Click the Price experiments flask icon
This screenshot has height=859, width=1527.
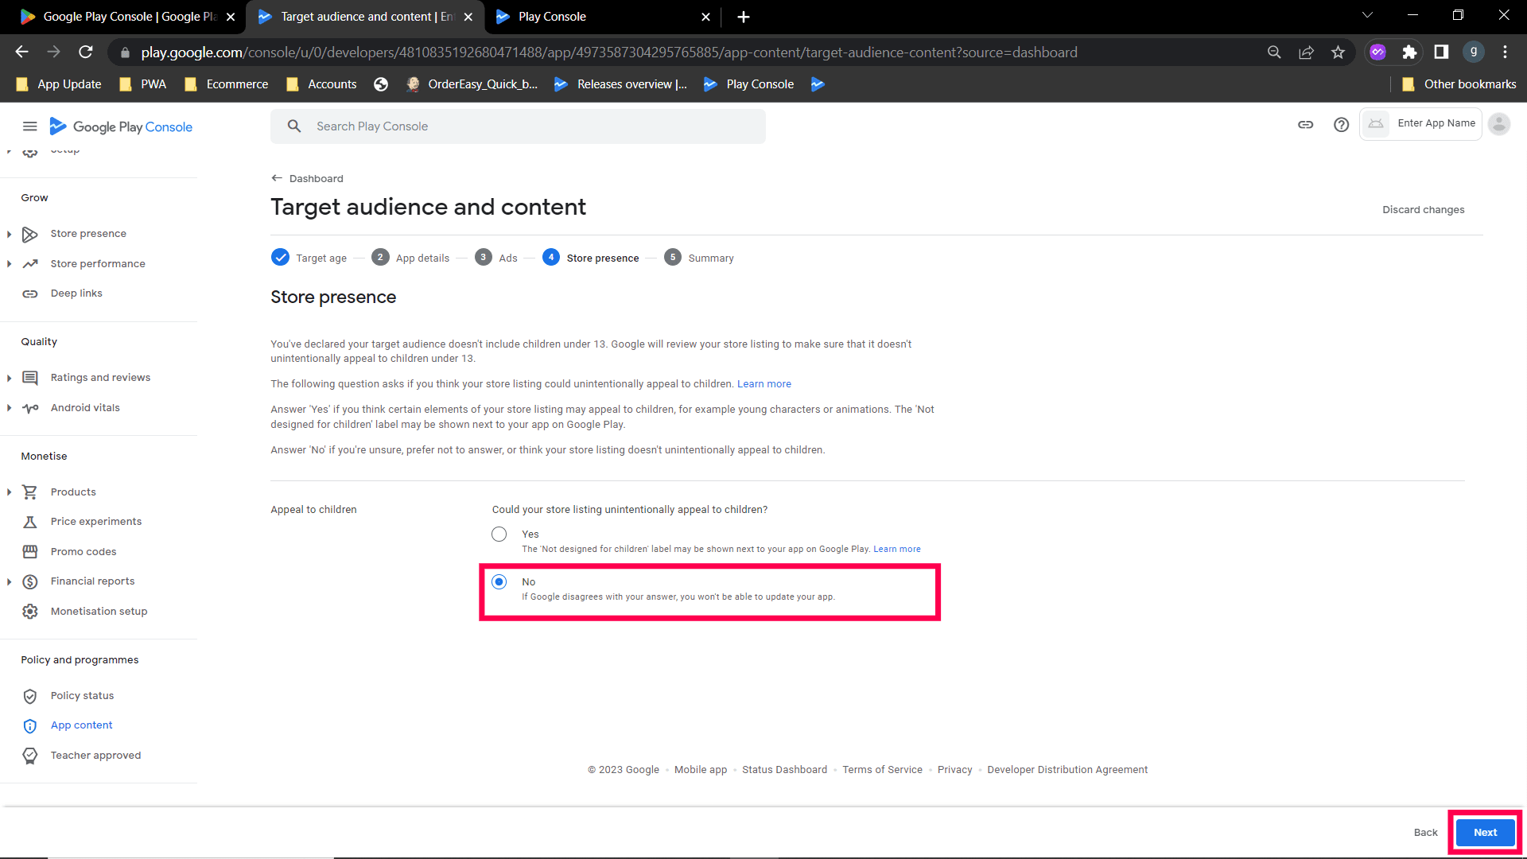coord(30,522)
